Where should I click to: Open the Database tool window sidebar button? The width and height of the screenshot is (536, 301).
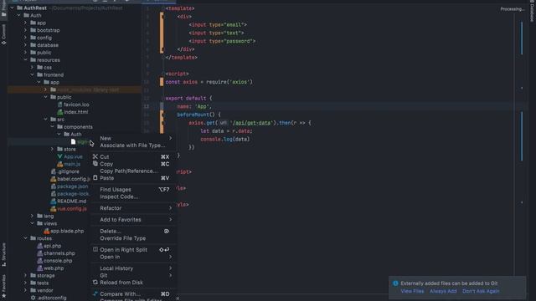pyautogui.click(x=532, y=11)
